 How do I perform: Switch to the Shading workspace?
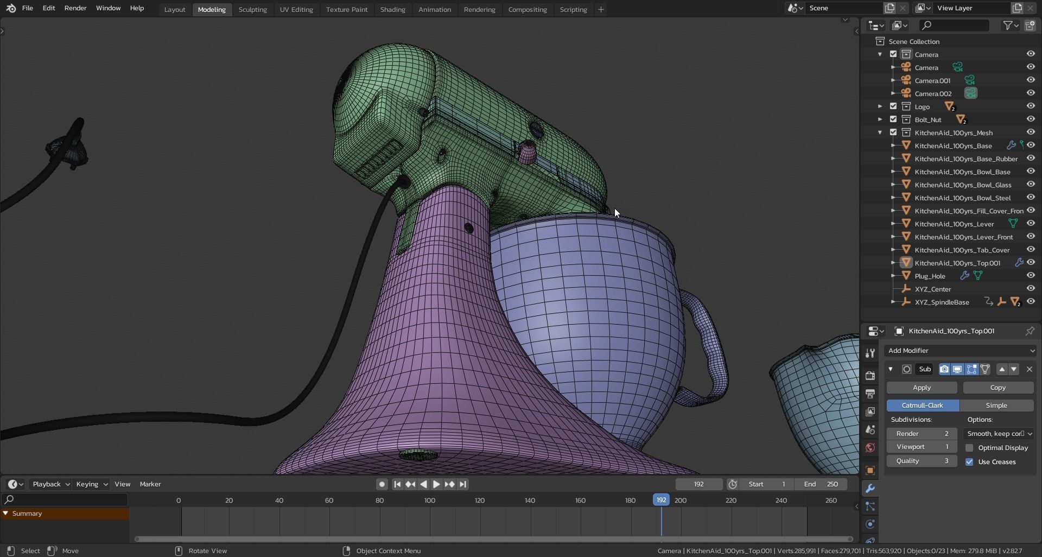pos(392,9)
